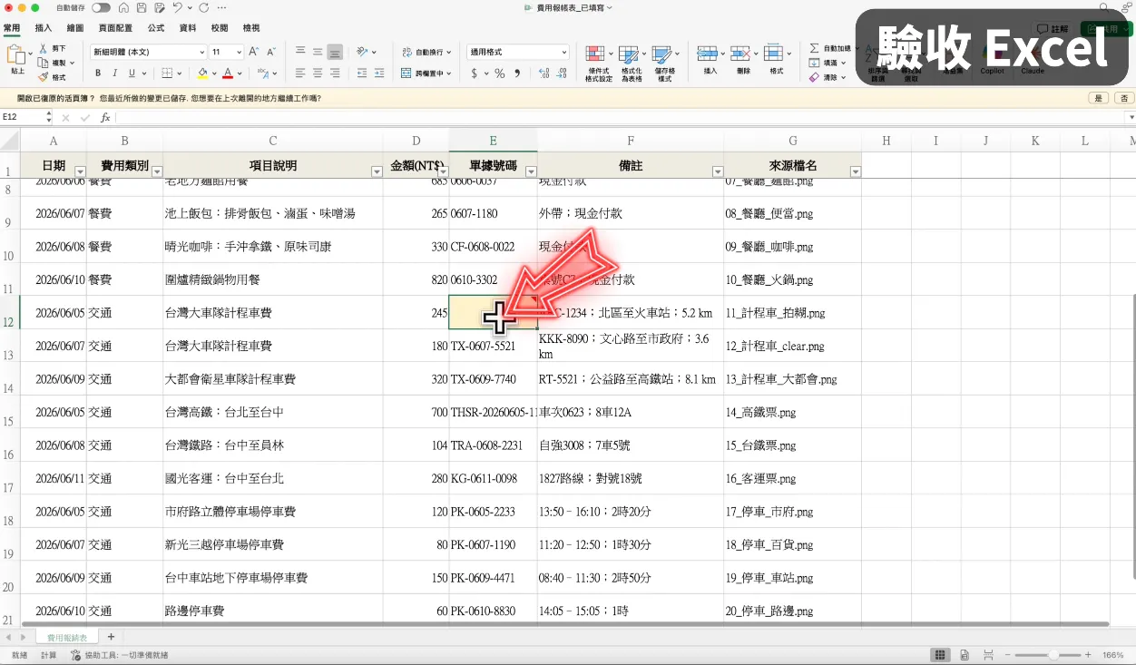Switch to page layout view icon
The image size is (1136, 665).
pyautogui.click(x=964, y=655)
